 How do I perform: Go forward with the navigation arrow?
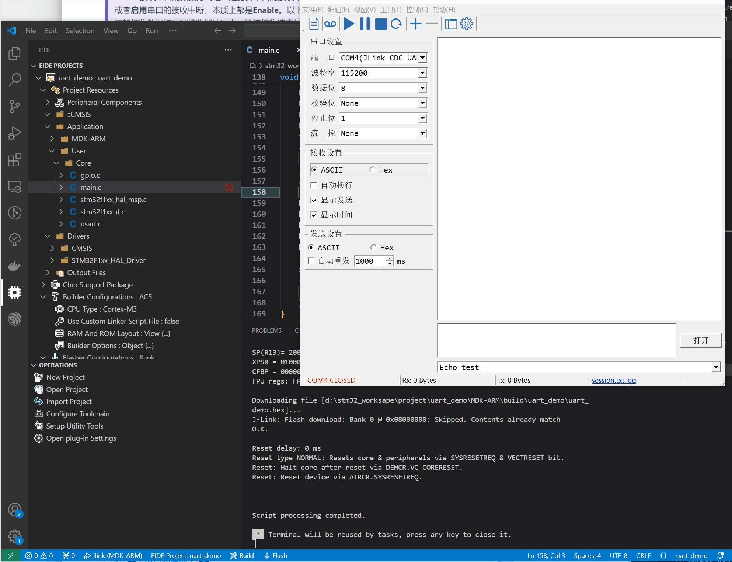click(232, 31)
